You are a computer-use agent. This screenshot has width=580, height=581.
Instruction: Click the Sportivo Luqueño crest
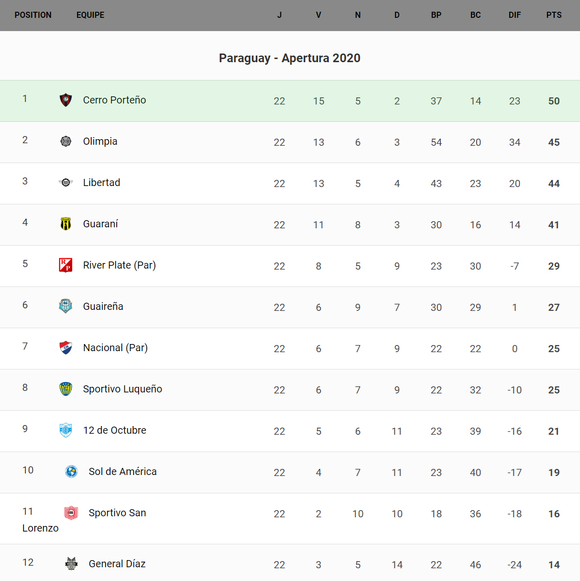tap(66, 389)
